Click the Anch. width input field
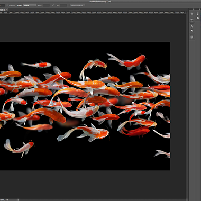Viewport: 201px width, 201px height. 46,6
